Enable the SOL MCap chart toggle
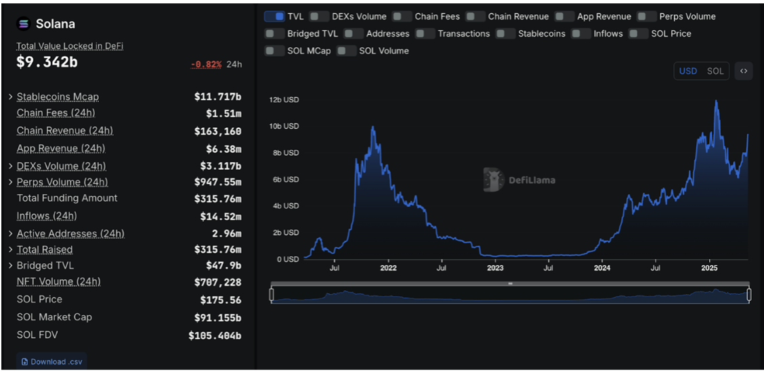 coord(274,51)
